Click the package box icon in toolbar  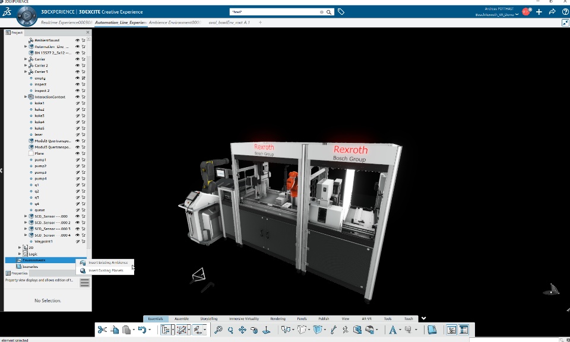tap(357, 330)
